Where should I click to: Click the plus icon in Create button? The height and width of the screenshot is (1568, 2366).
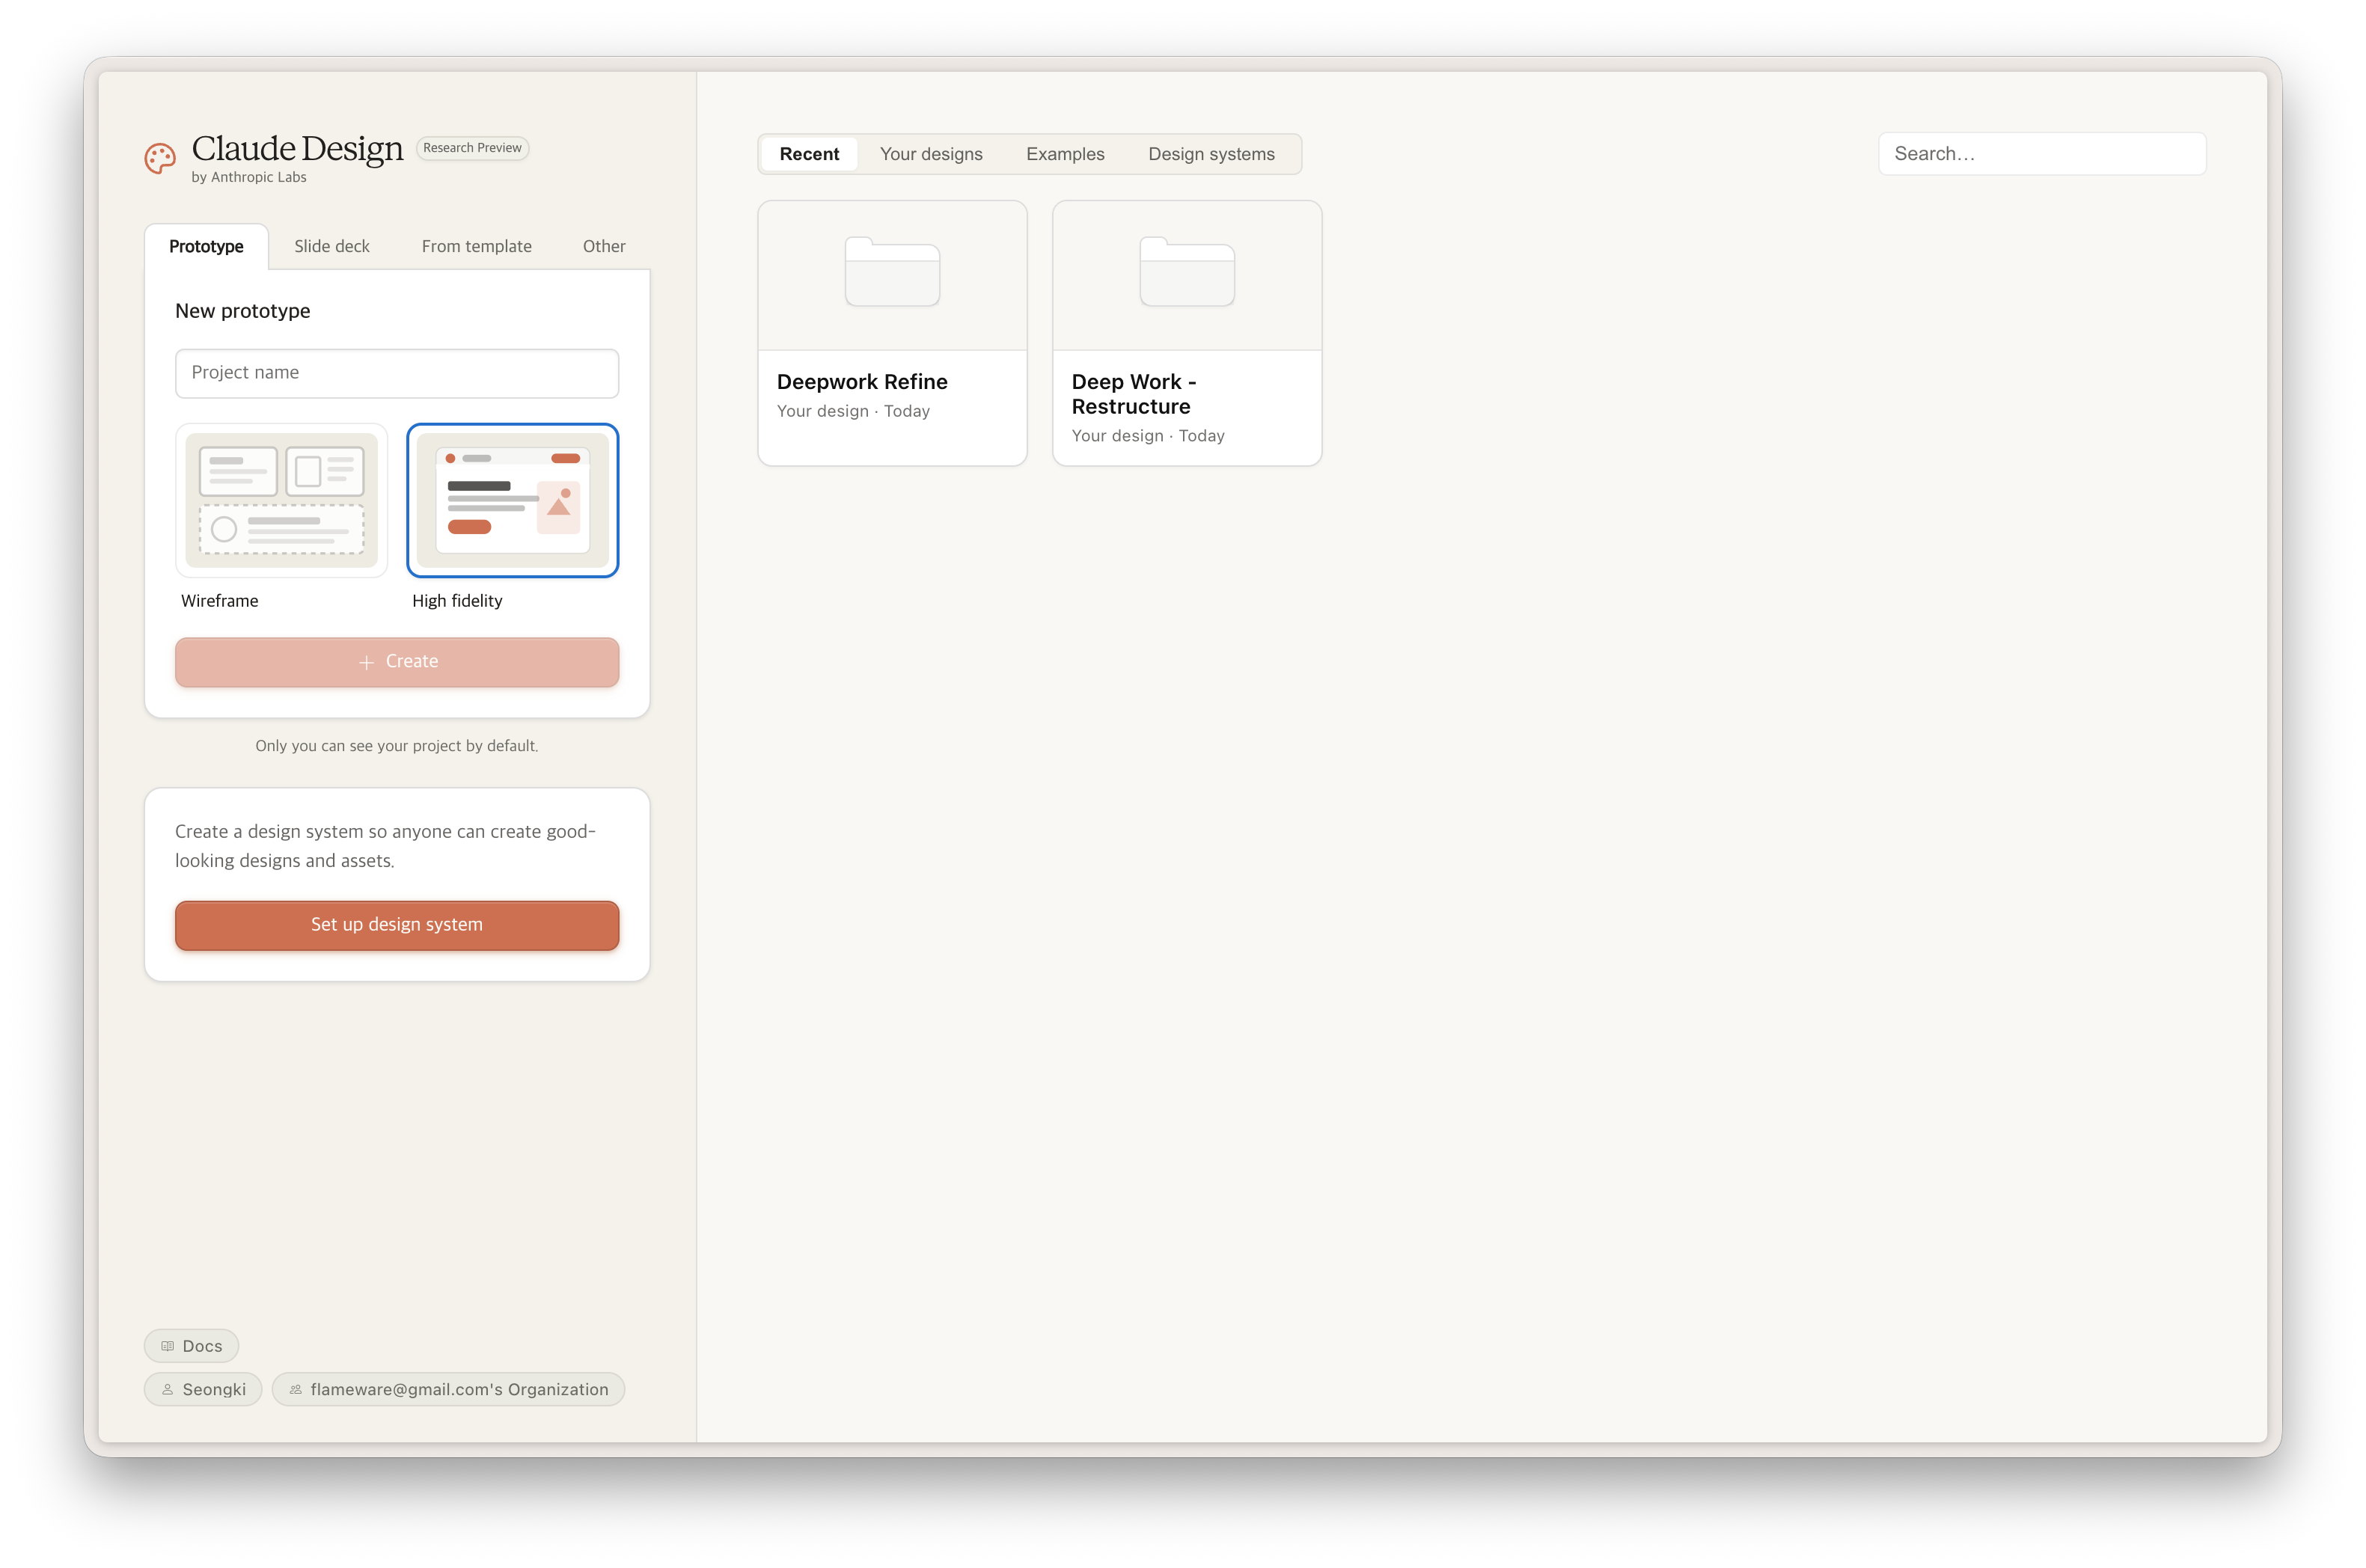[x=366, y=662]
